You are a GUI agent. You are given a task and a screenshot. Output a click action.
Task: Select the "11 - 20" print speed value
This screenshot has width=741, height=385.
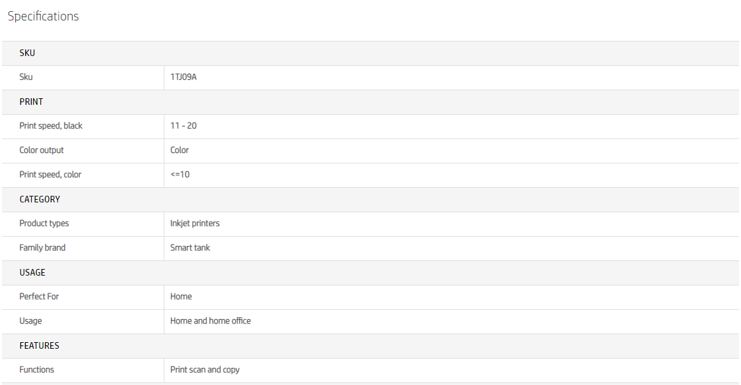pyautogui.click(x=184, y=126)
